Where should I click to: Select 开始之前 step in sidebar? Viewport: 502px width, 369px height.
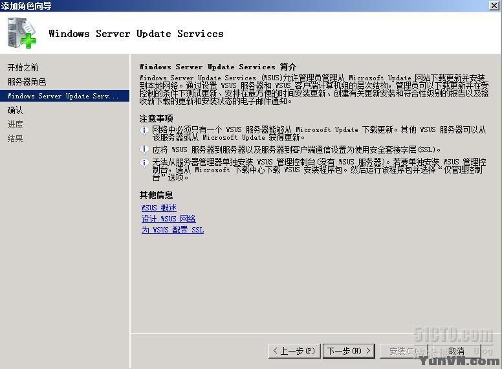23,67
